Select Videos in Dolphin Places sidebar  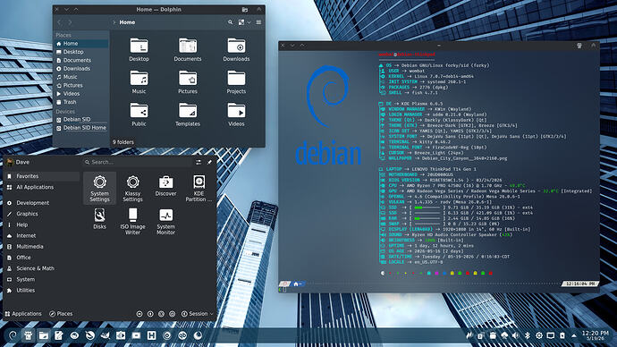pos(81,94)
